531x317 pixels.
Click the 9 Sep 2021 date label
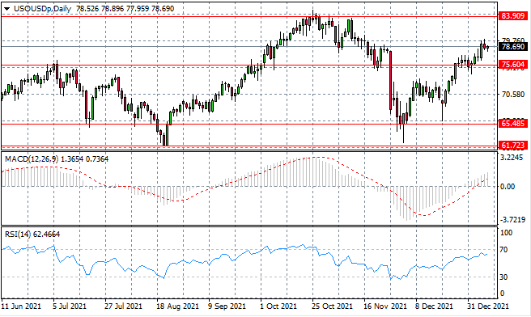(x=227, y=306)
